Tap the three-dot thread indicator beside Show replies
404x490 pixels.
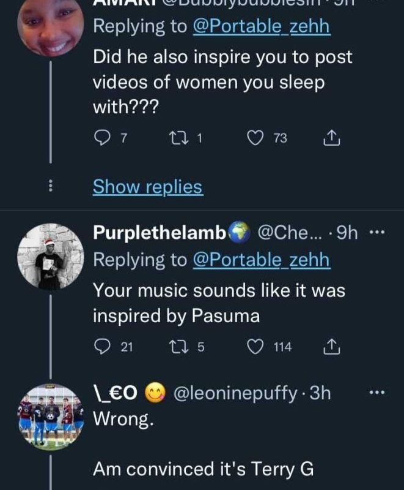(50, 187)
